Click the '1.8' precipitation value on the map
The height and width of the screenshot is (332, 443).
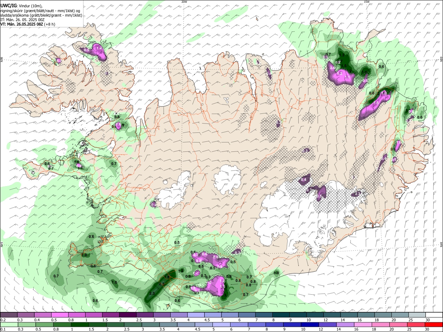point(167,277)
